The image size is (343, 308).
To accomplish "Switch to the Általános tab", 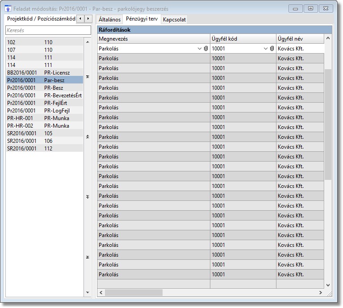I will point(110,20).
